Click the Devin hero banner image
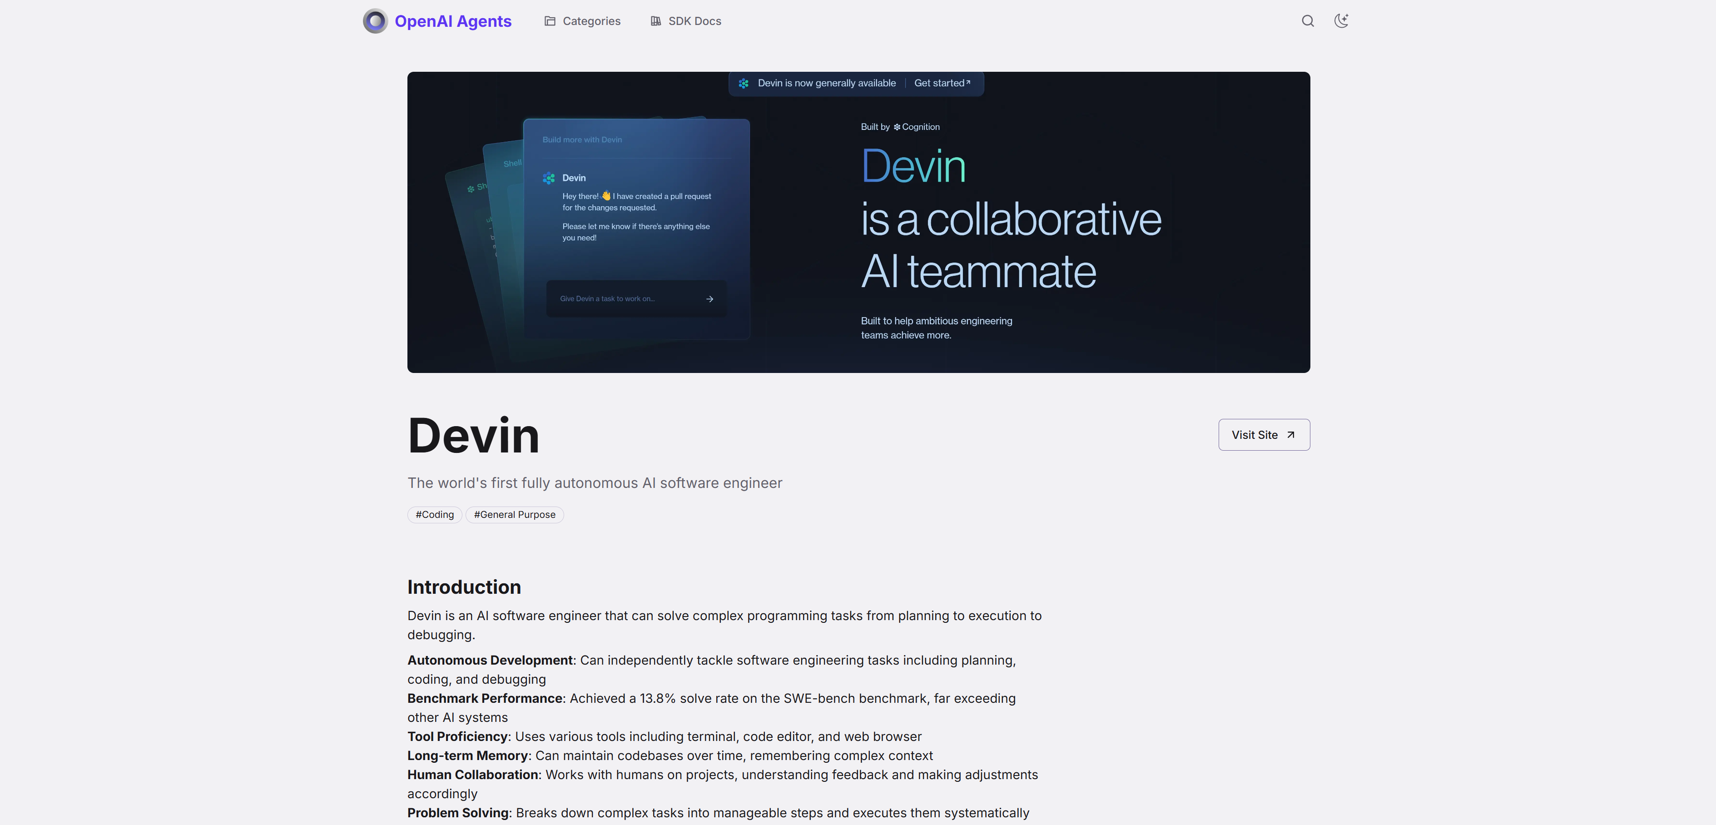Viewport: 1716px width, 825px height. 858,222
